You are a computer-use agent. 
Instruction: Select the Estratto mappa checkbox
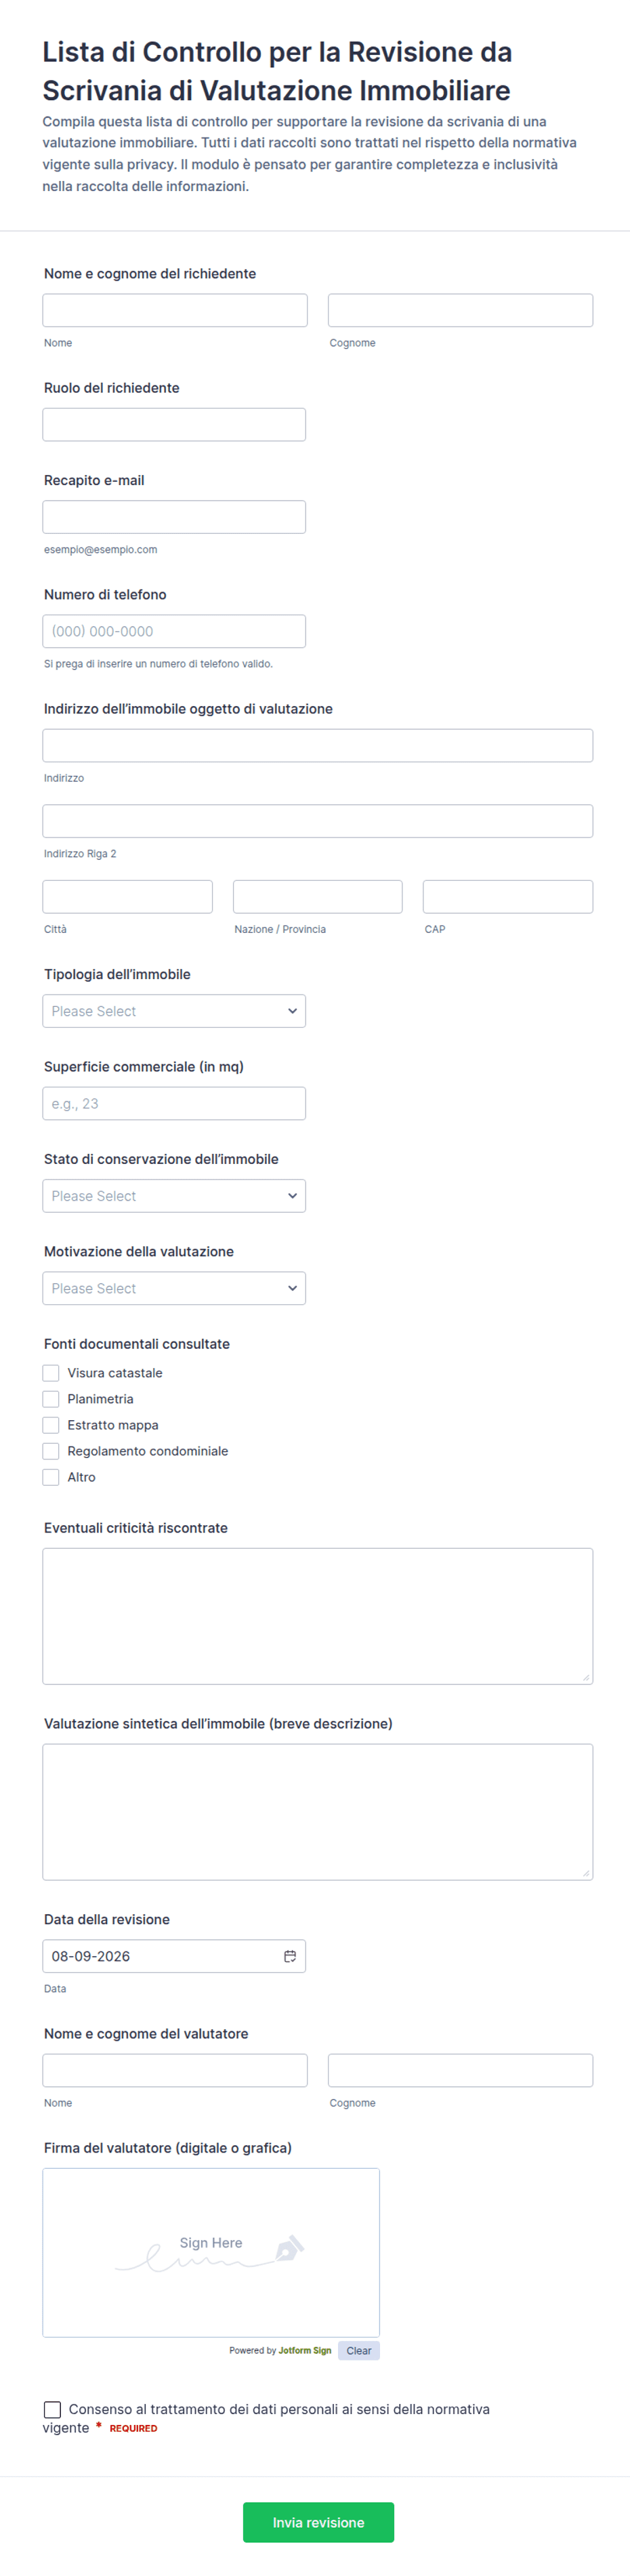tap(51, 1425)
